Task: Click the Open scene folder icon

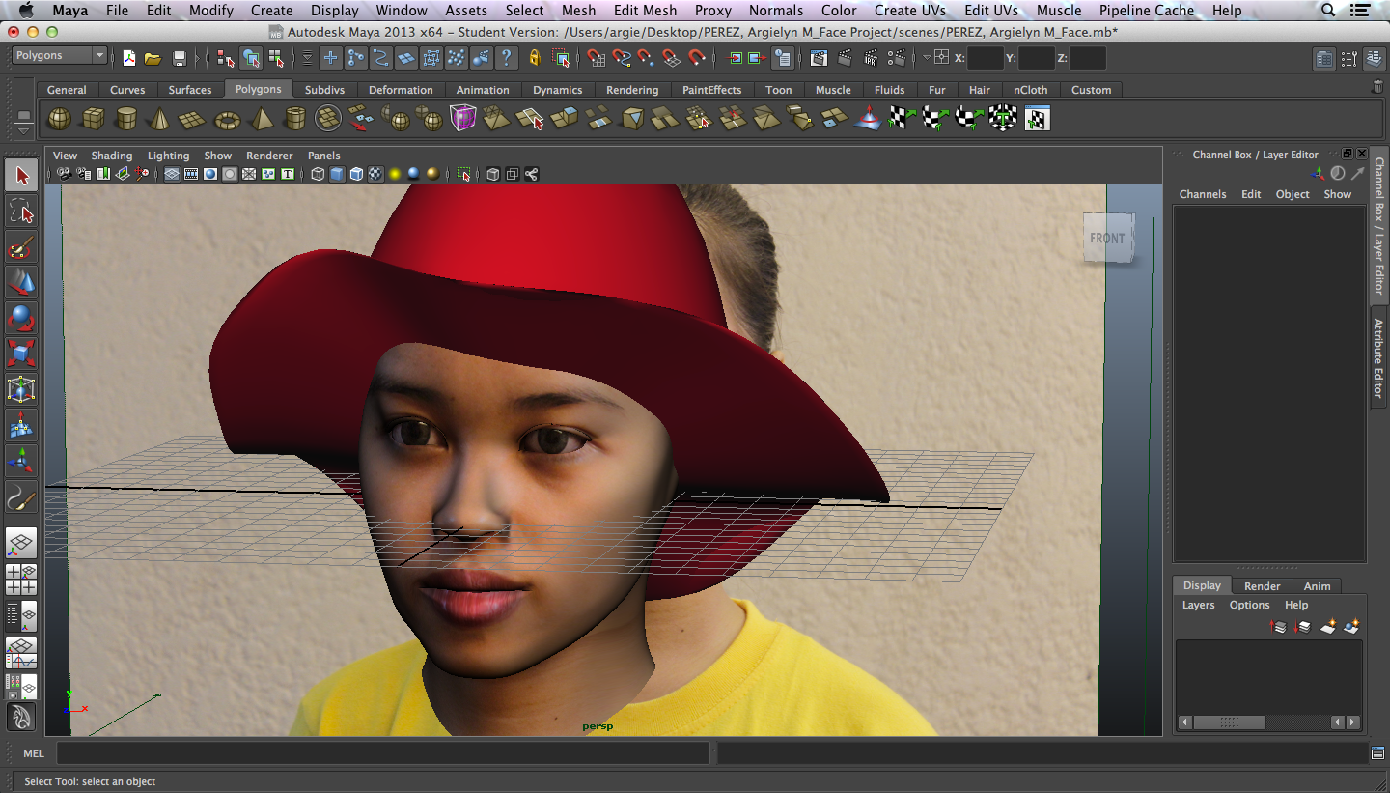Action: point(153,59)
